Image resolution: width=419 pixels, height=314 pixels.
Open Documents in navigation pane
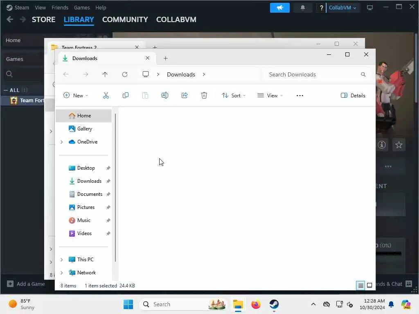click(83, 194)
